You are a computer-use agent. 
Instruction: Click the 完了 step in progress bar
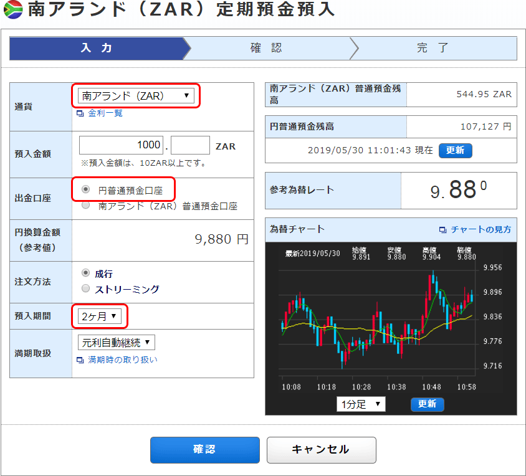(433, 48)
